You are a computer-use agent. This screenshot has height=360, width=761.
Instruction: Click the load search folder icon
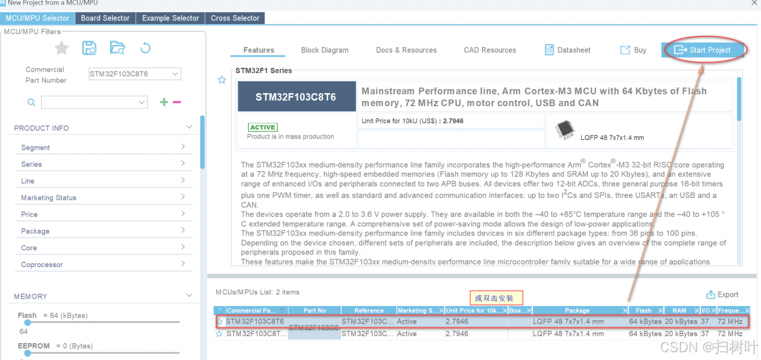click(x=117, y=48)
